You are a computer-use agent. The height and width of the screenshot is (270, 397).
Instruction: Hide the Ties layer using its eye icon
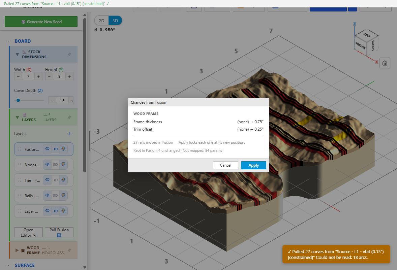[x=47, y=180]
